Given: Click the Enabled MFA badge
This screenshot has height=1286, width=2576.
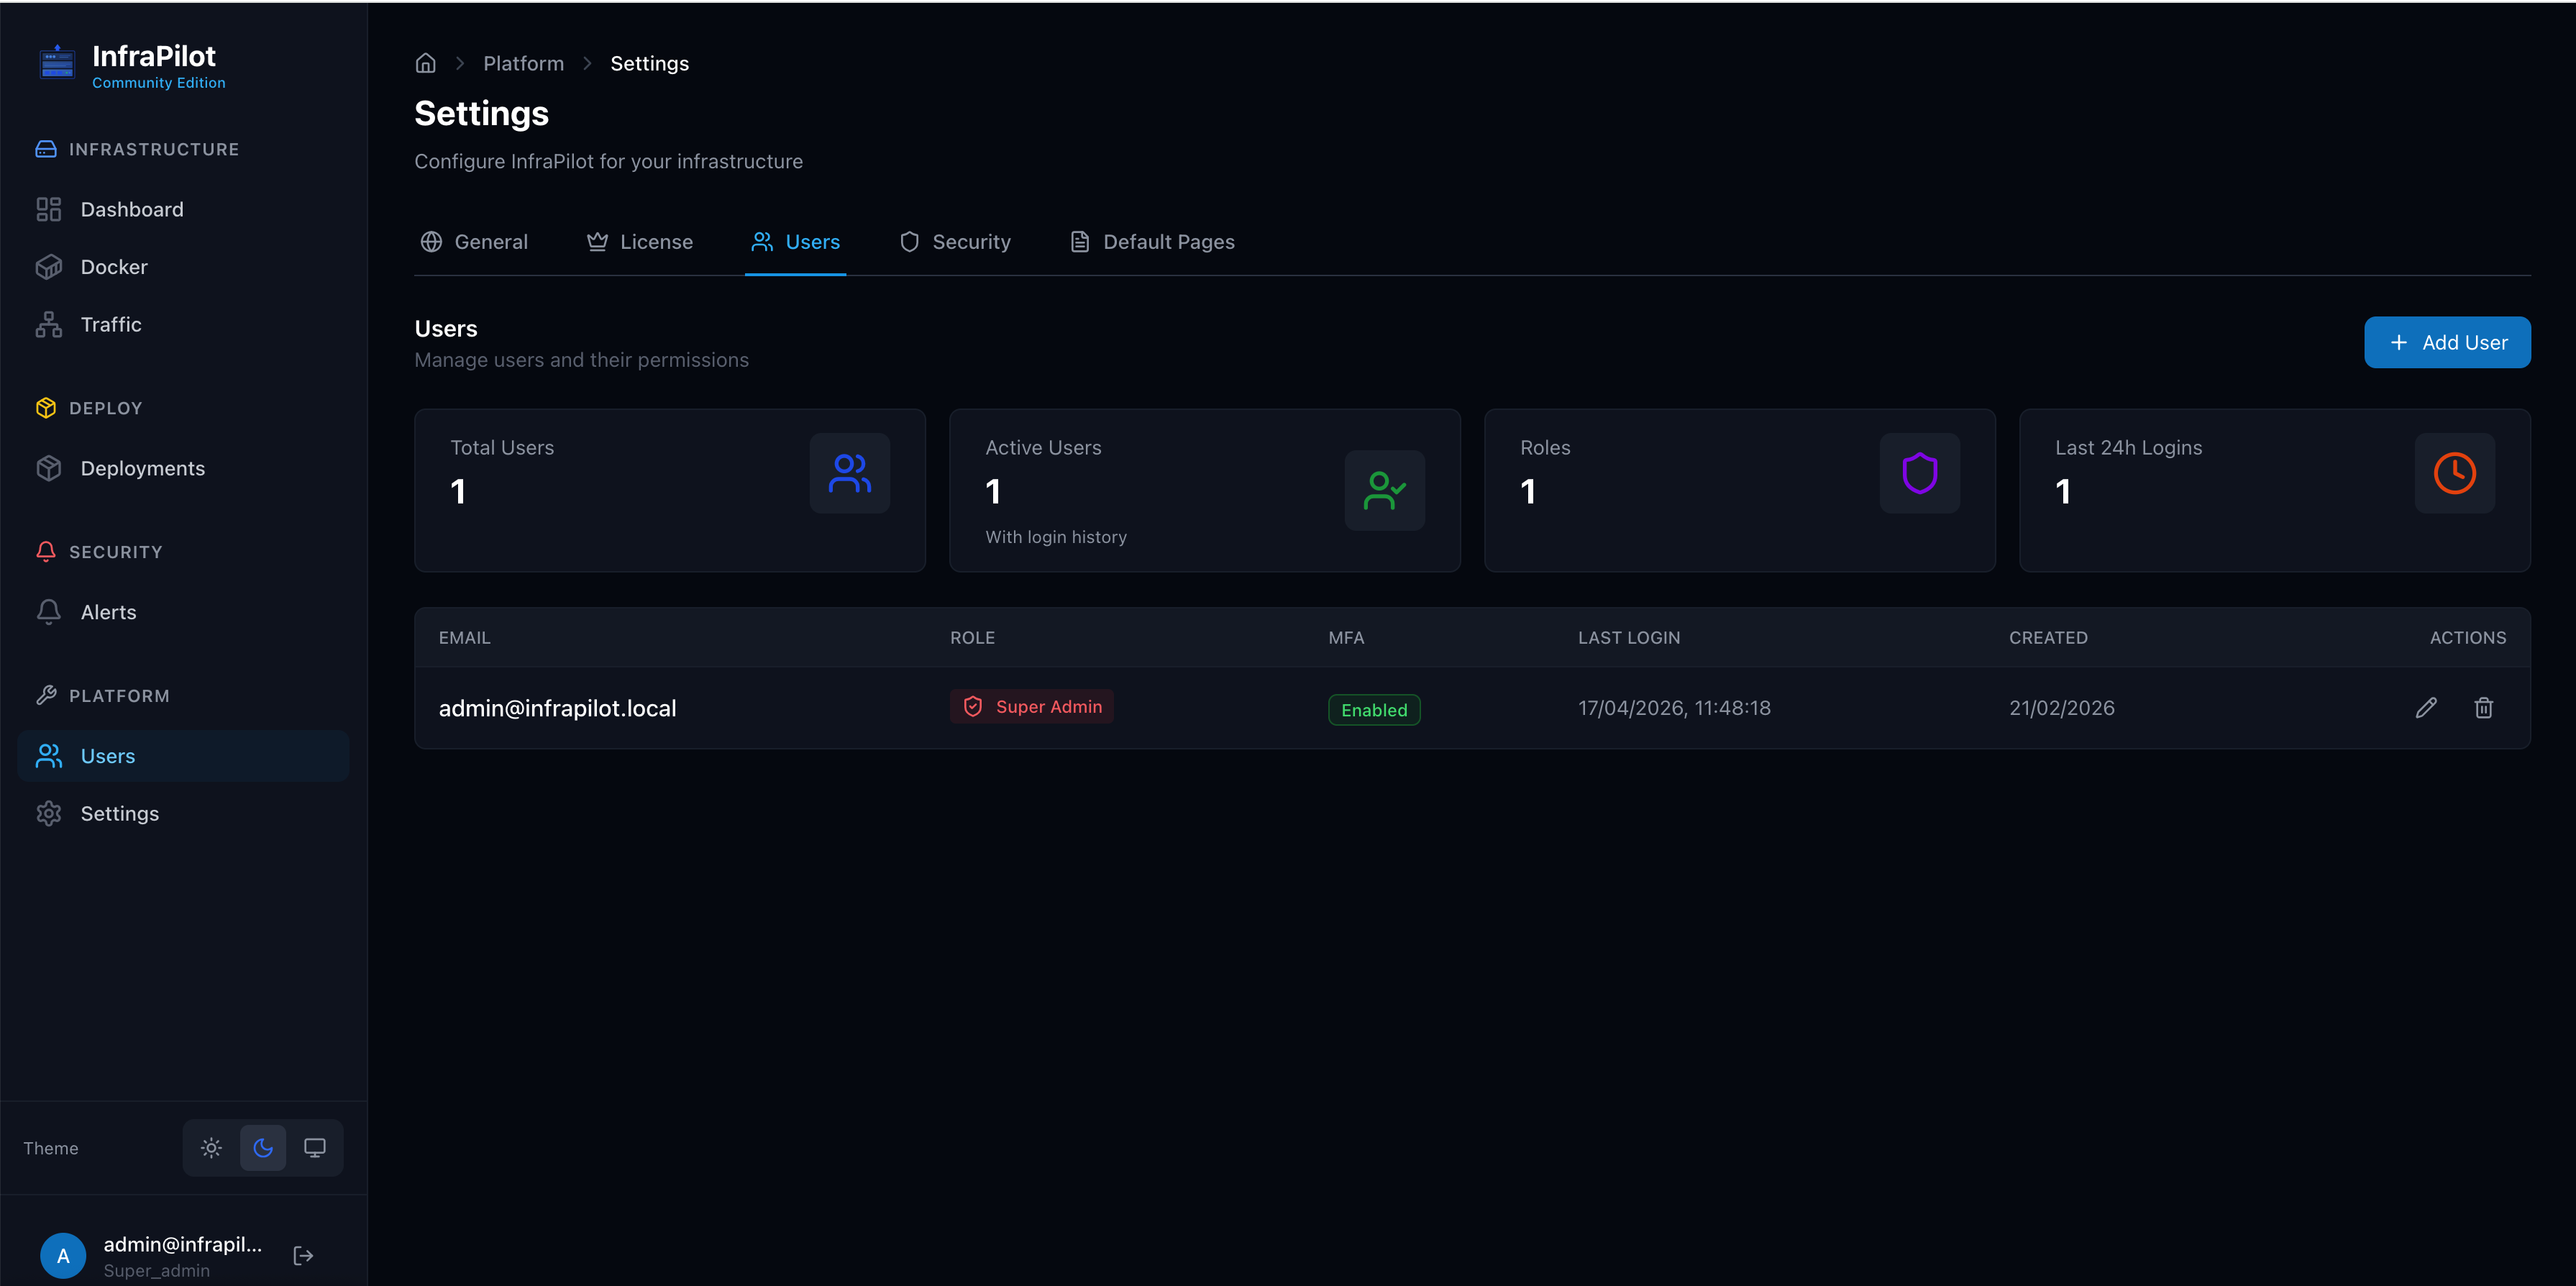Looking at the screenshot, I should tap(1374, 710).
